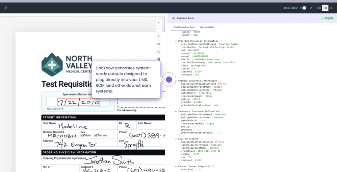Select the left-panel-focused layout icon
The image size is (337, 172).
tap(319, 8)
